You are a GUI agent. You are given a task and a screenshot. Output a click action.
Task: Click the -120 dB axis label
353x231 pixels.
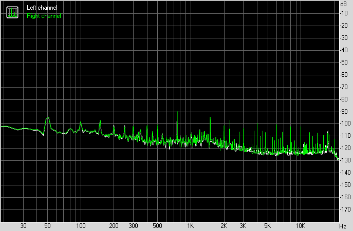(x=345, y=148)
